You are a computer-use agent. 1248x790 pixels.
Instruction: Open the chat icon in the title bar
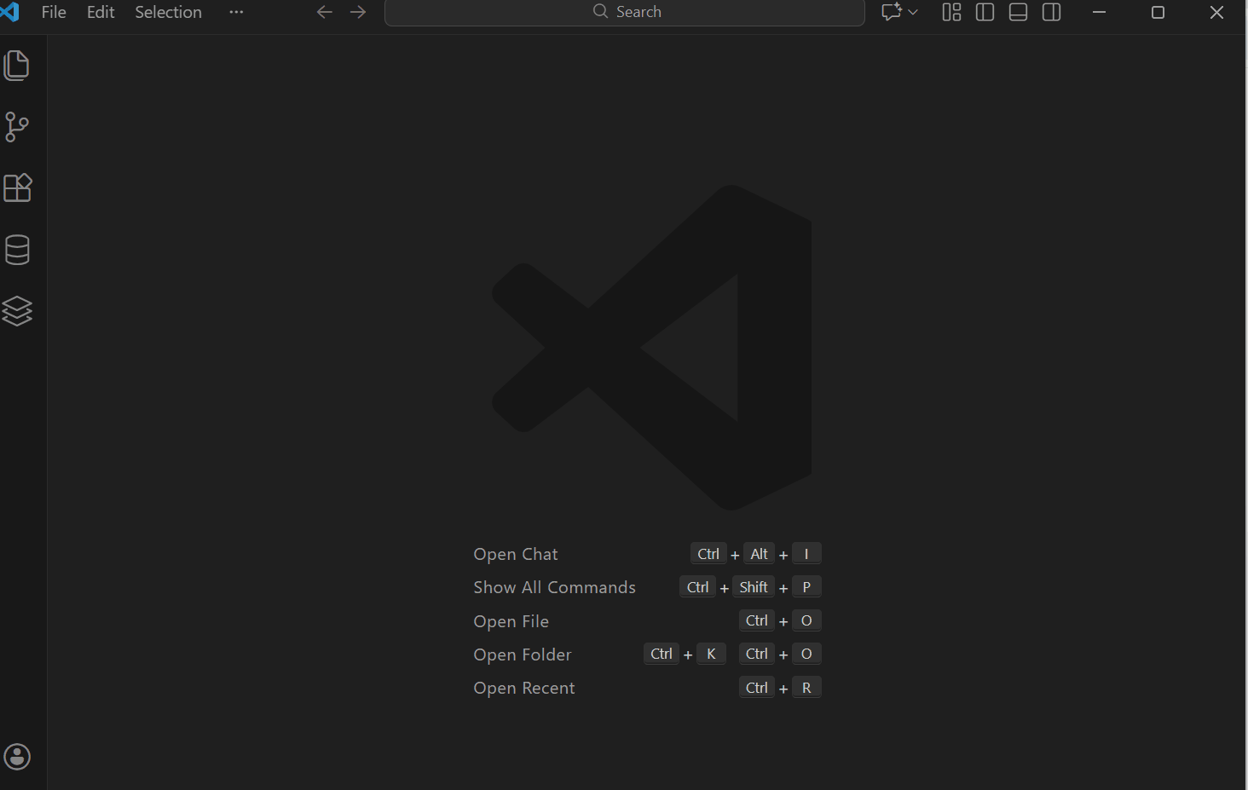click(x=891, y=12)
